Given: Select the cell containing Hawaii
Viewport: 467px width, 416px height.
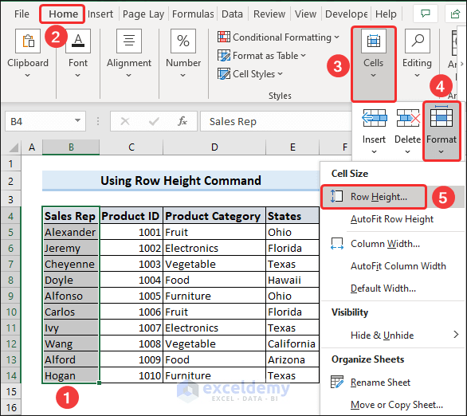Looking at the screenshot, I should 292,280.
